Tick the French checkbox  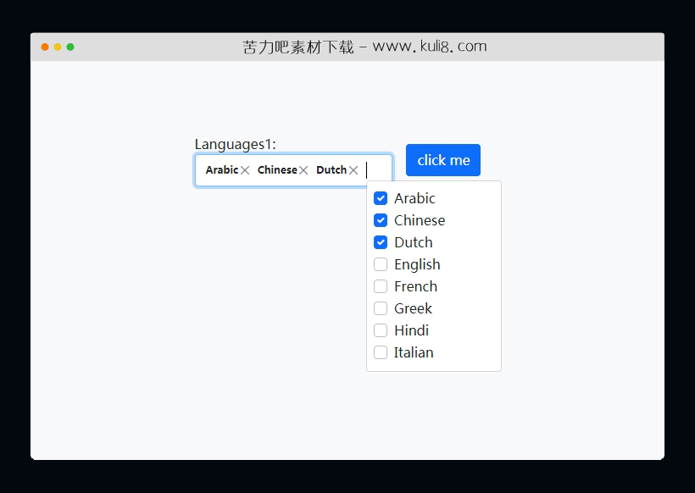(x=381, y=286)
